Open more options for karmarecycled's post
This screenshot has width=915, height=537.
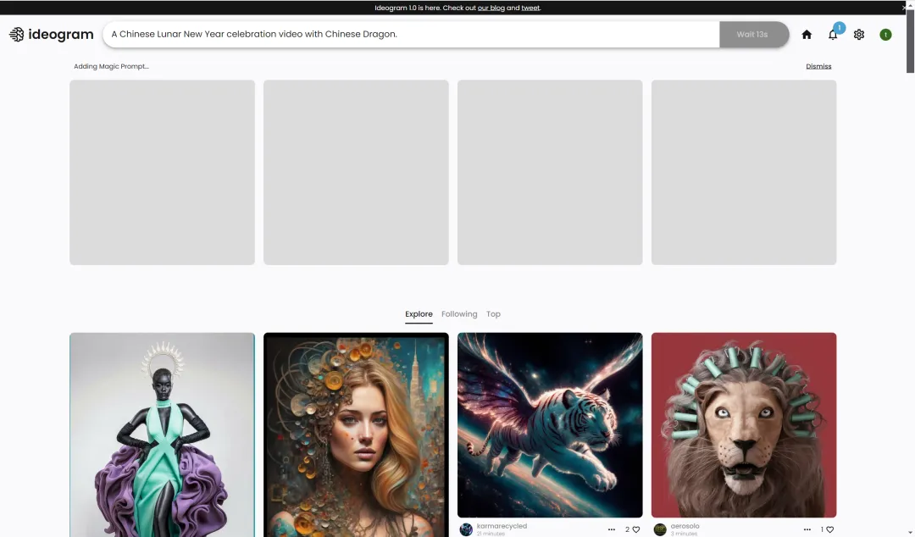(x=612, y=529)
